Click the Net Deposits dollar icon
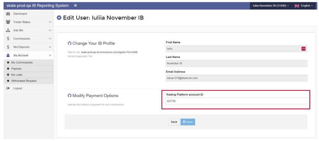This screenshot has width=319, height=141. (x=8, y=47)
